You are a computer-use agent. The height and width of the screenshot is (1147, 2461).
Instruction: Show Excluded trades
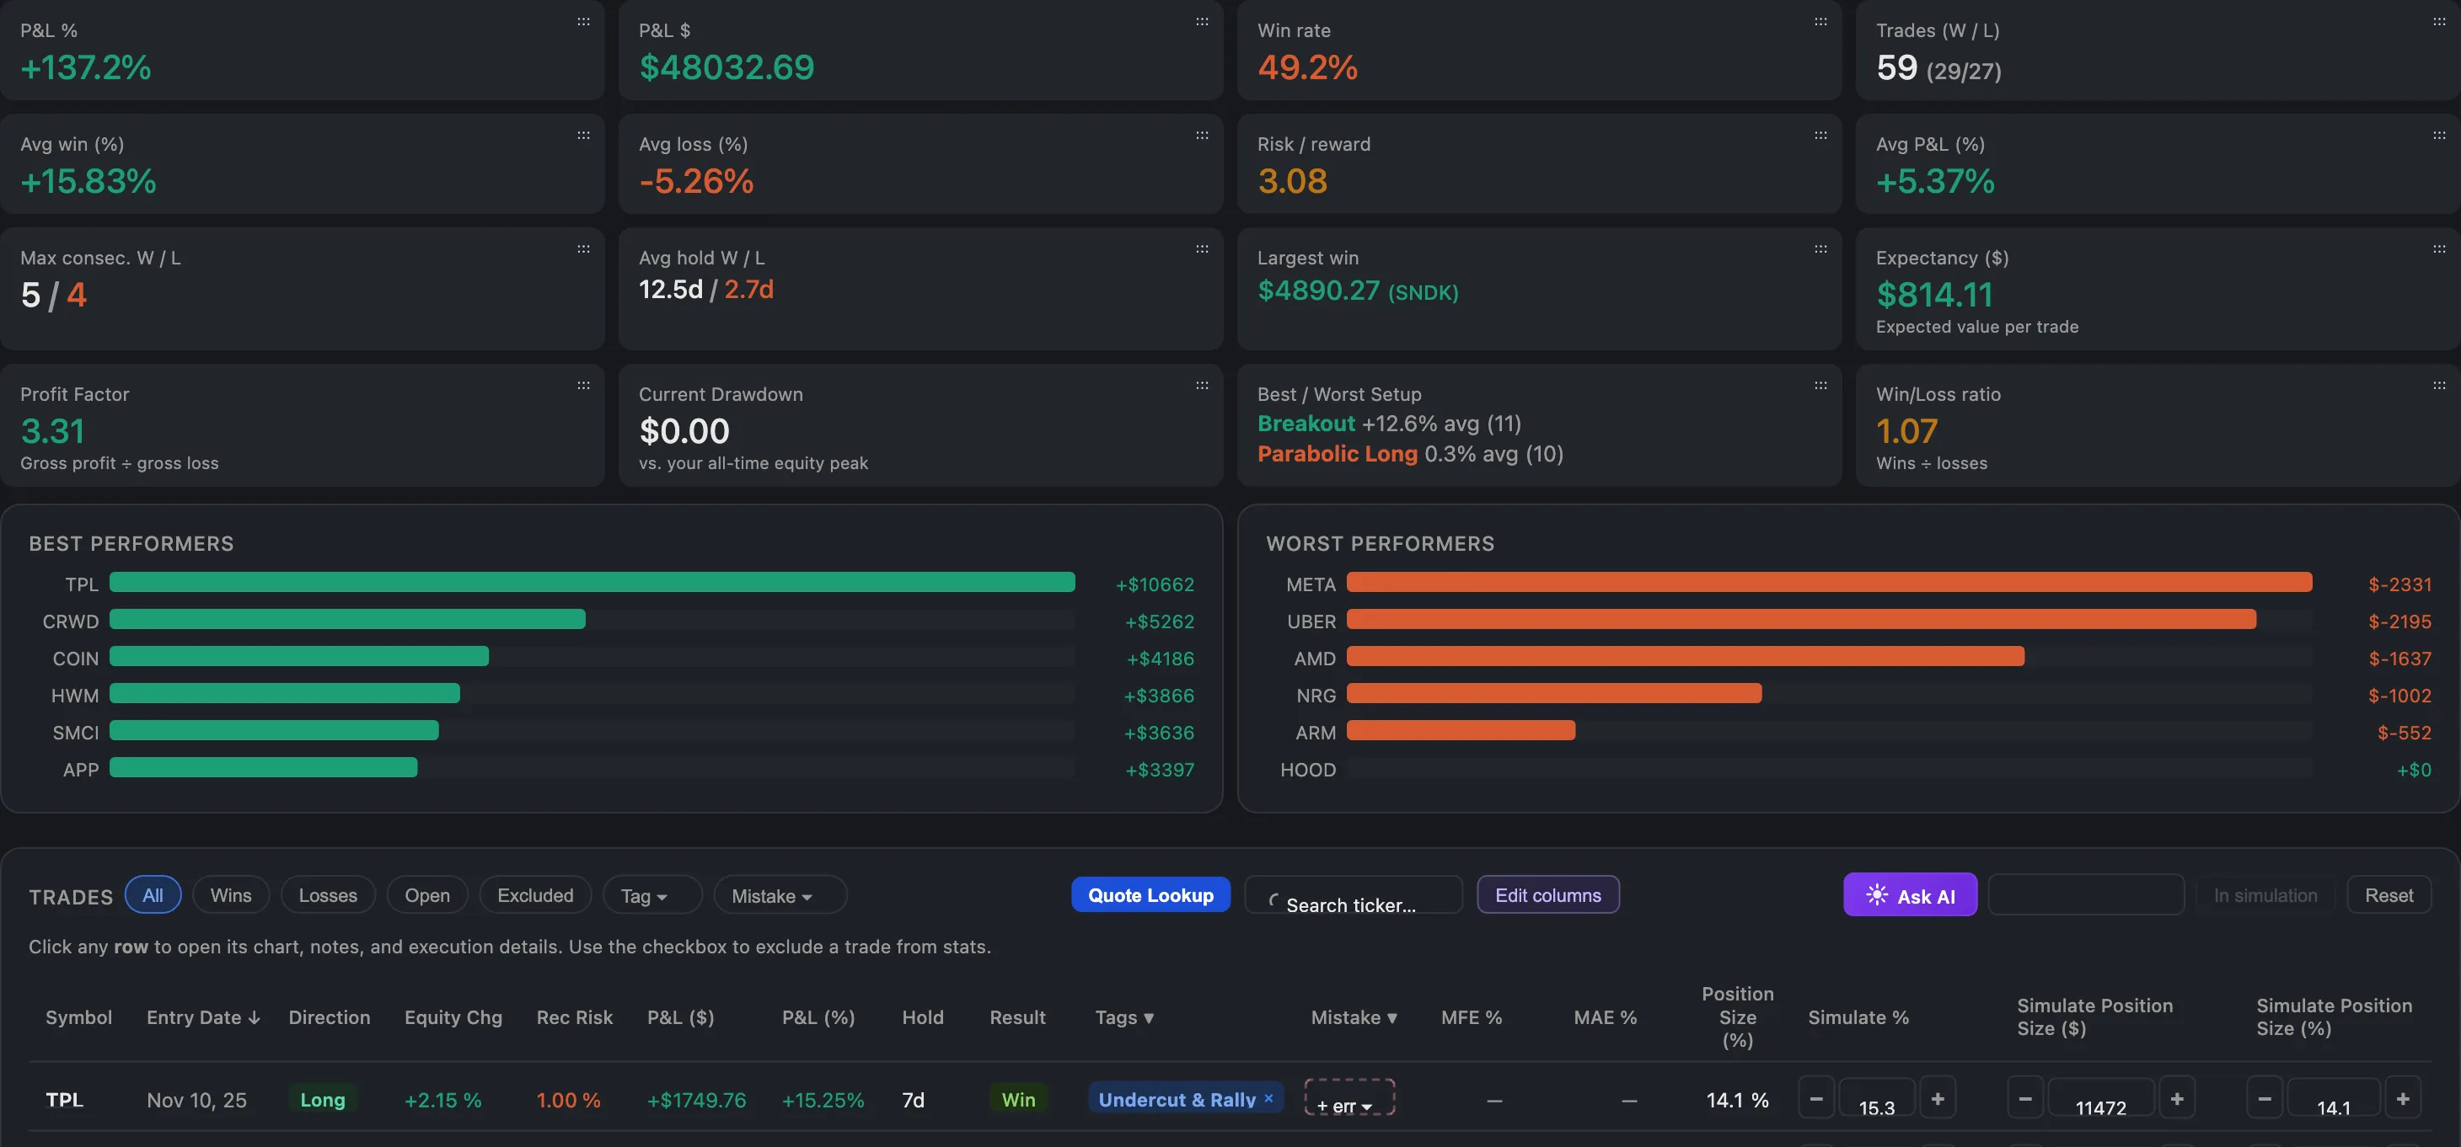click(535, 895)
